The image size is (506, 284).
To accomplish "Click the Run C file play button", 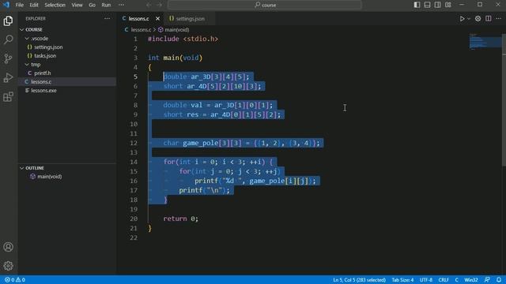I will [x=462, y=19].
